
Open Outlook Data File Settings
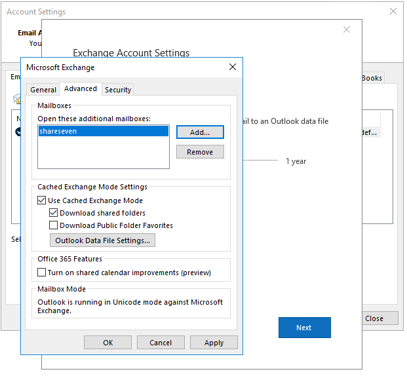(102, 240)
